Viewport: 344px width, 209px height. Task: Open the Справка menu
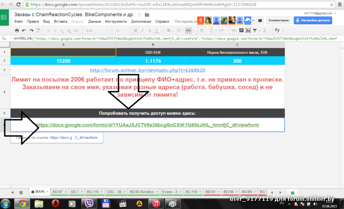pyautogui.click(x=162, y=22)
